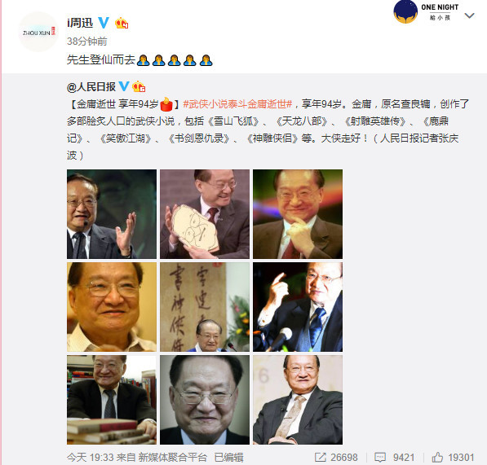Open the i周迅 username link

click(x=80, y=23)
